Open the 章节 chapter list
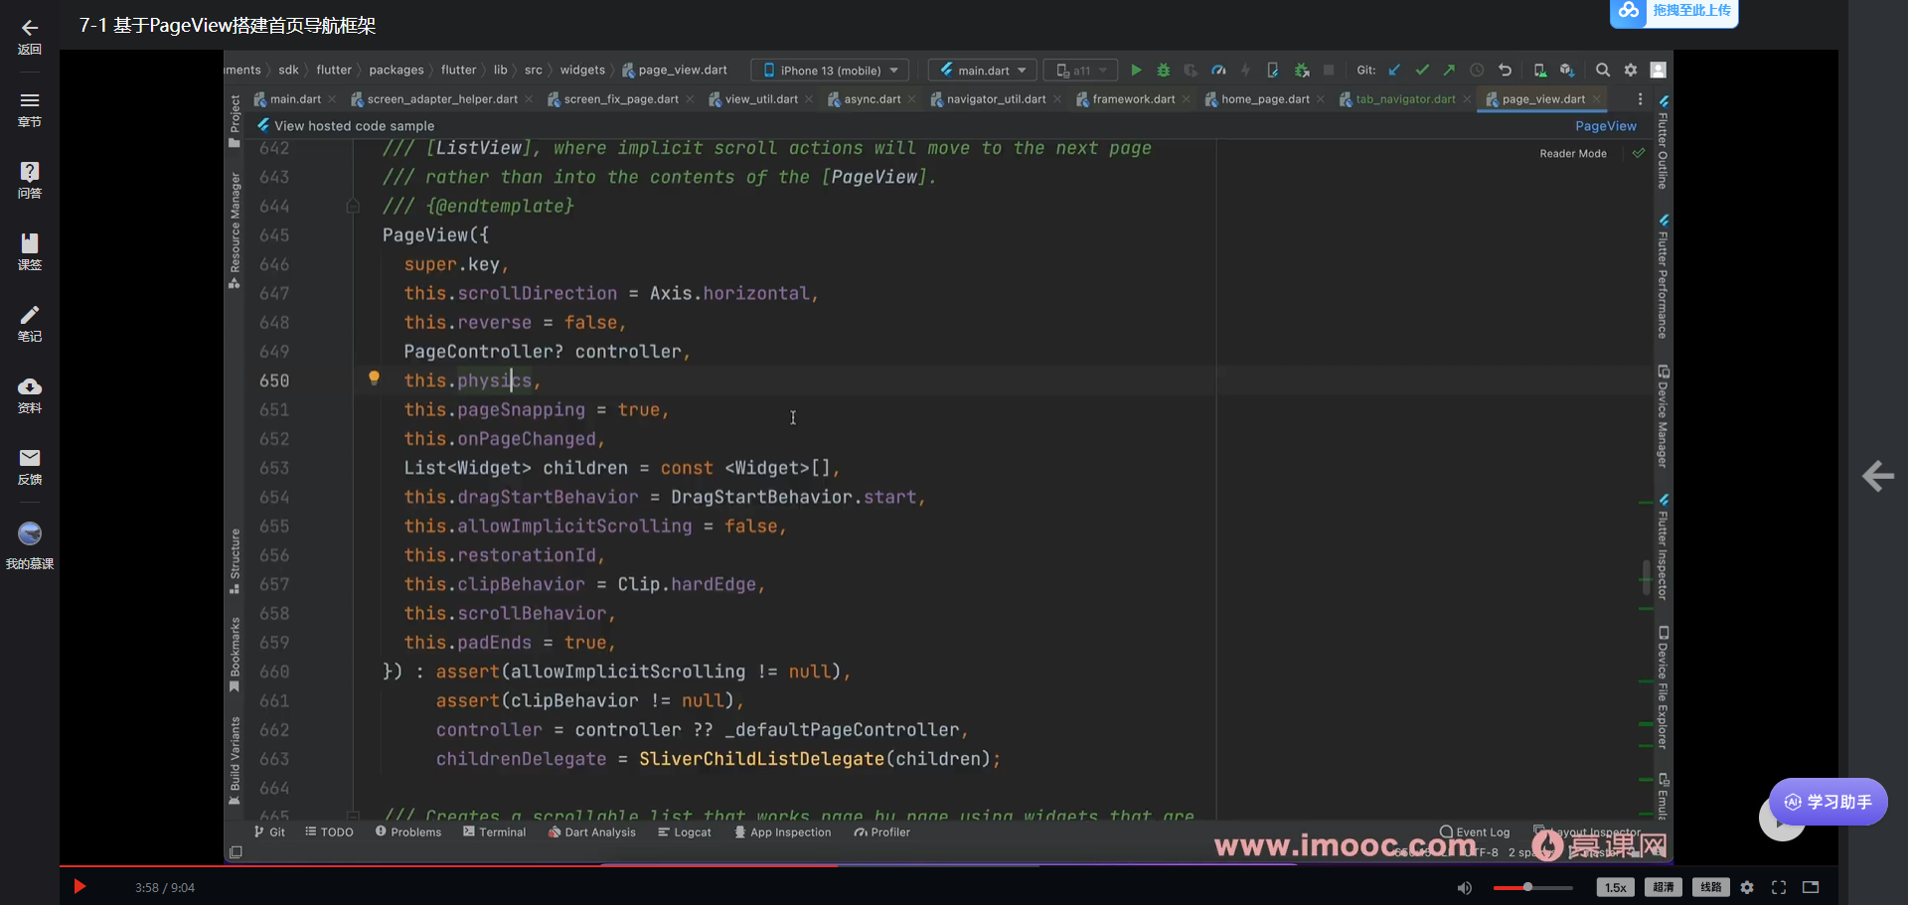Viewport: 1908px width, 905px height. [30, 109]
